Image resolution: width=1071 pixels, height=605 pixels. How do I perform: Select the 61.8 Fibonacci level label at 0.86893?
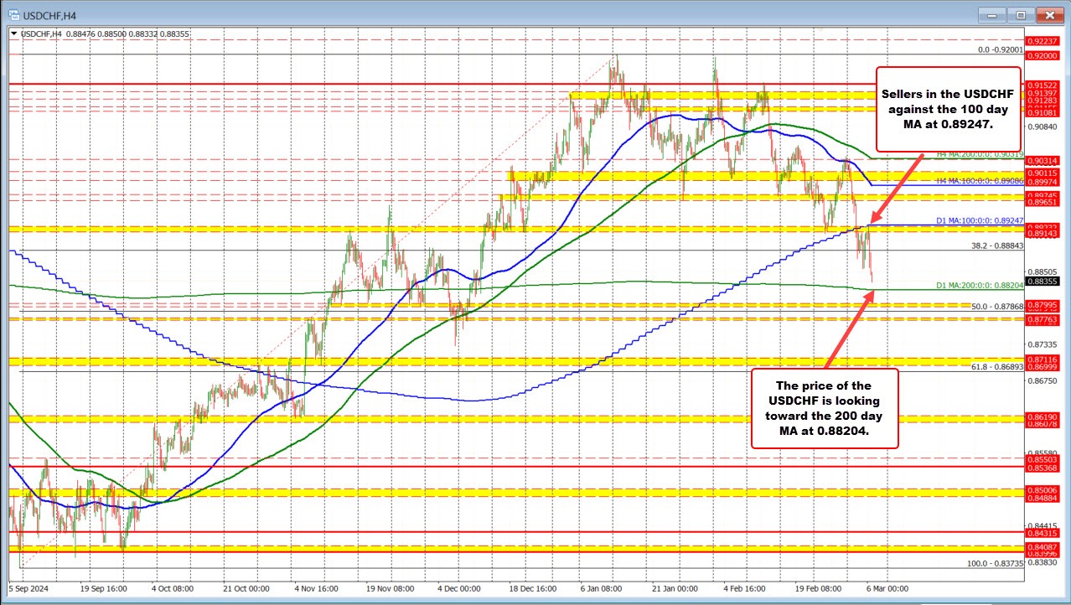[996, 367]
